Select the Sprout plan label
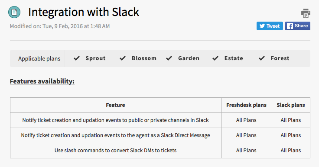 96,58
